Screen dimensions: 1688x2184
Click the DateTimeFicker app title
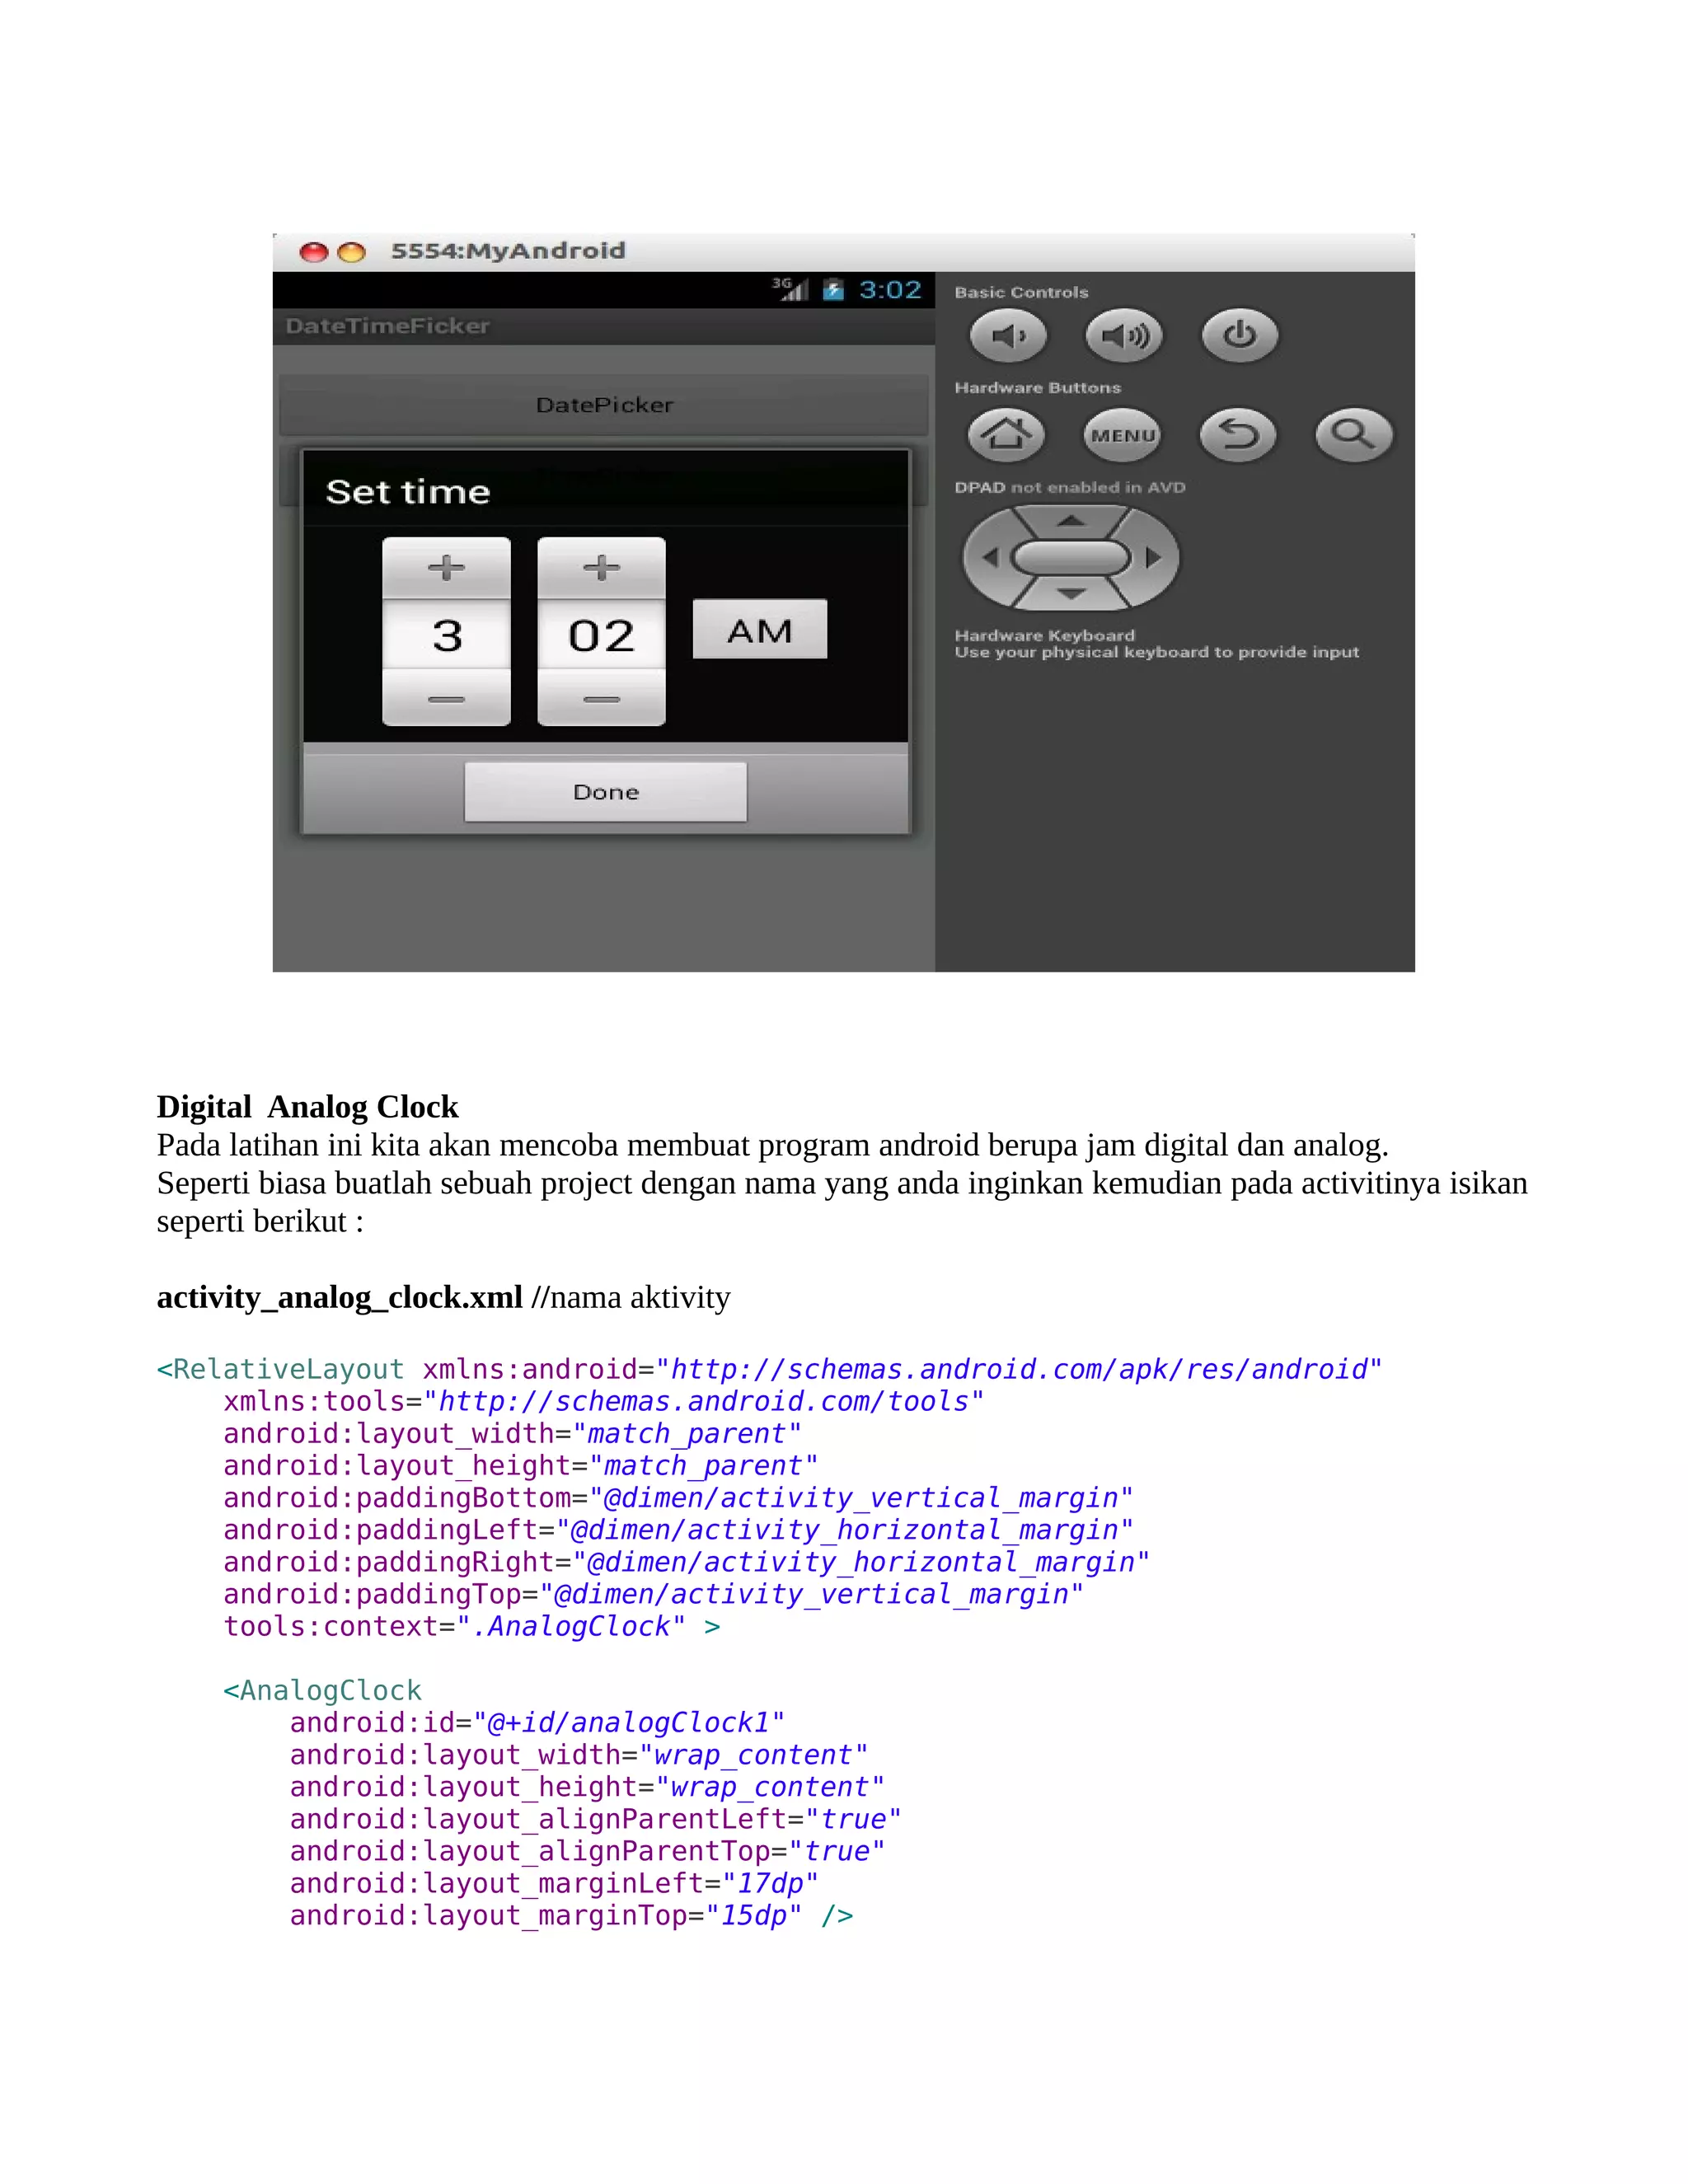click(388, 326)
